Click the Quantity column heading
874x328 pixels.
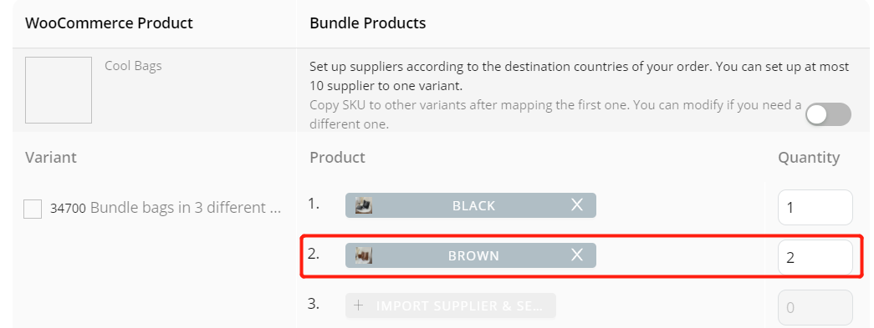click(x=809, y=158)
